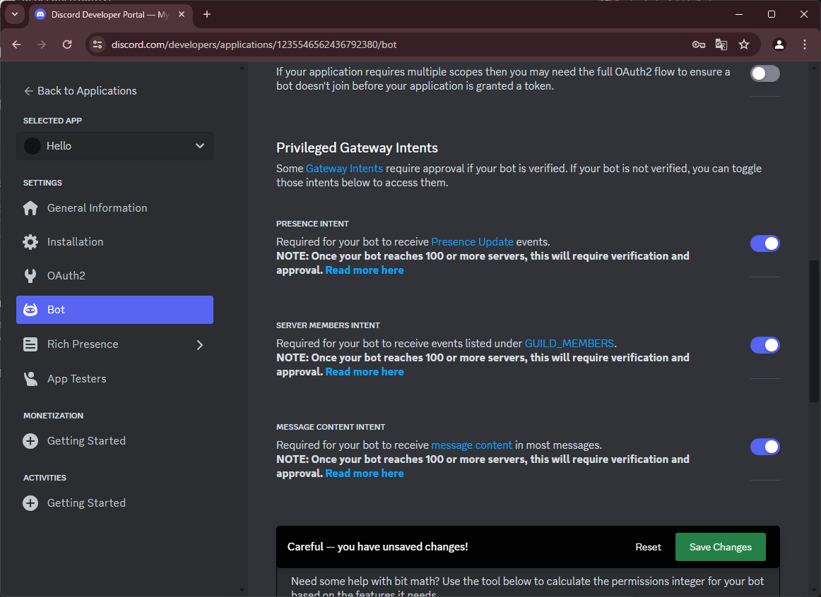Turn off the Server Members Intent toggle
821x597 pixels.
765,345
